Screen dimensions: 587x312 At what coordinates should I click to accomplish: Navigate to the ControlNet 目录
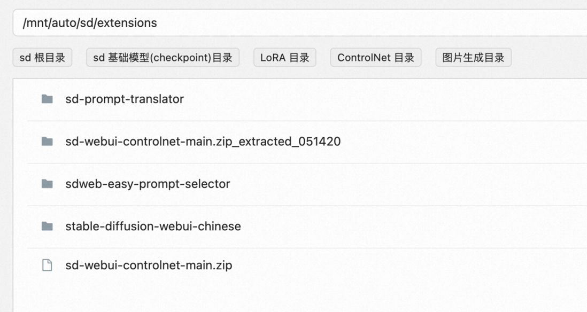[376, 58]
